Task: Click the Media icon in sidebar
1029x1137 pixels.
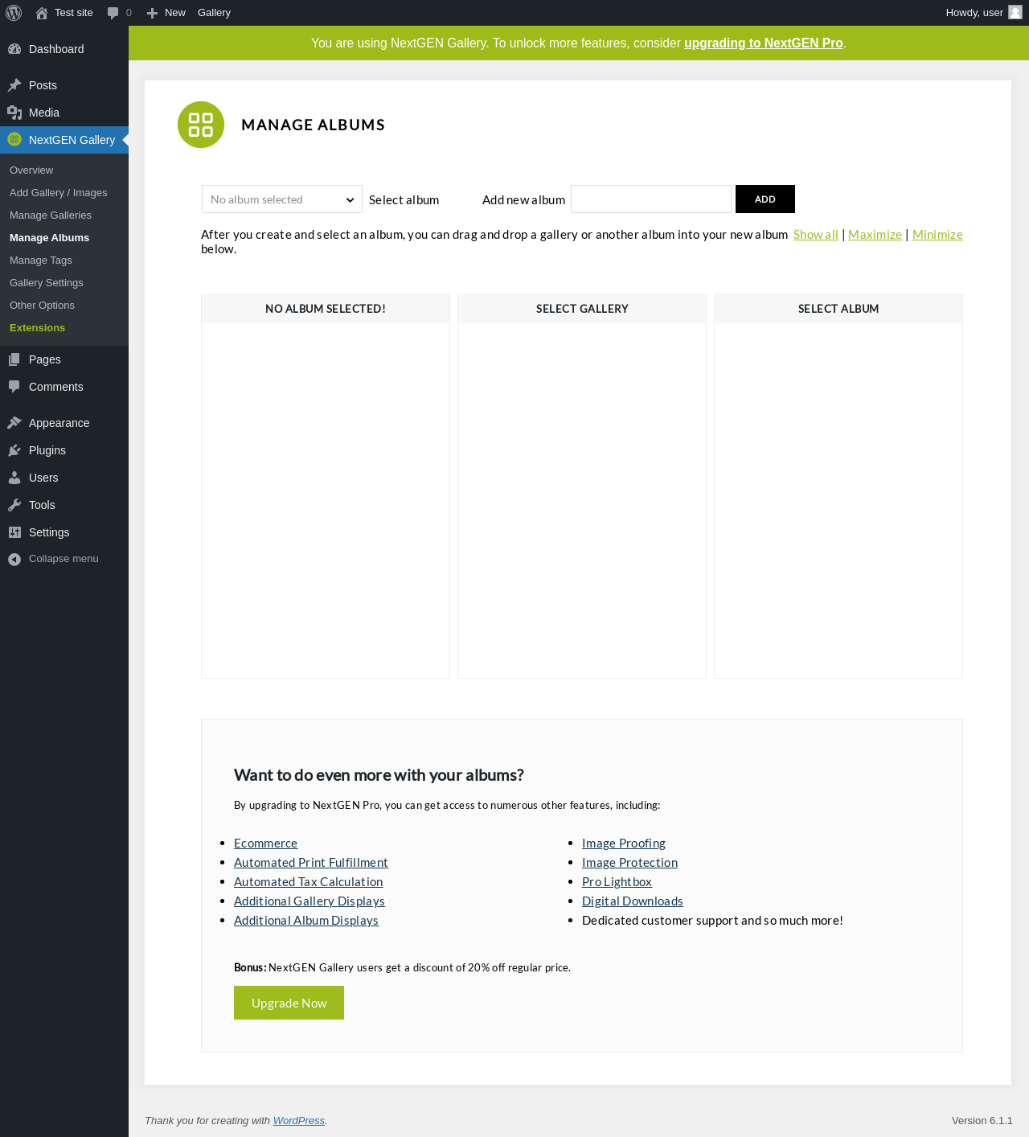Action: pos(14,113)
